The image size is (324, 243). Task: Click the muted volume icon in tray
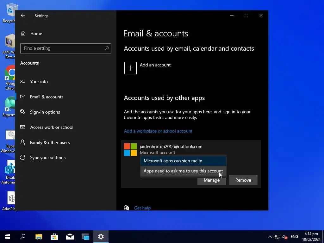tap(285, 237)
